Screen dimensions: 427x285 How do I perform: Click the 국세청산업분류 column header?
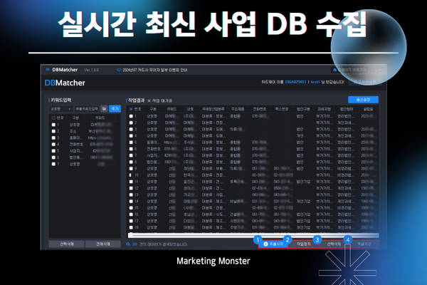(213, 109)
